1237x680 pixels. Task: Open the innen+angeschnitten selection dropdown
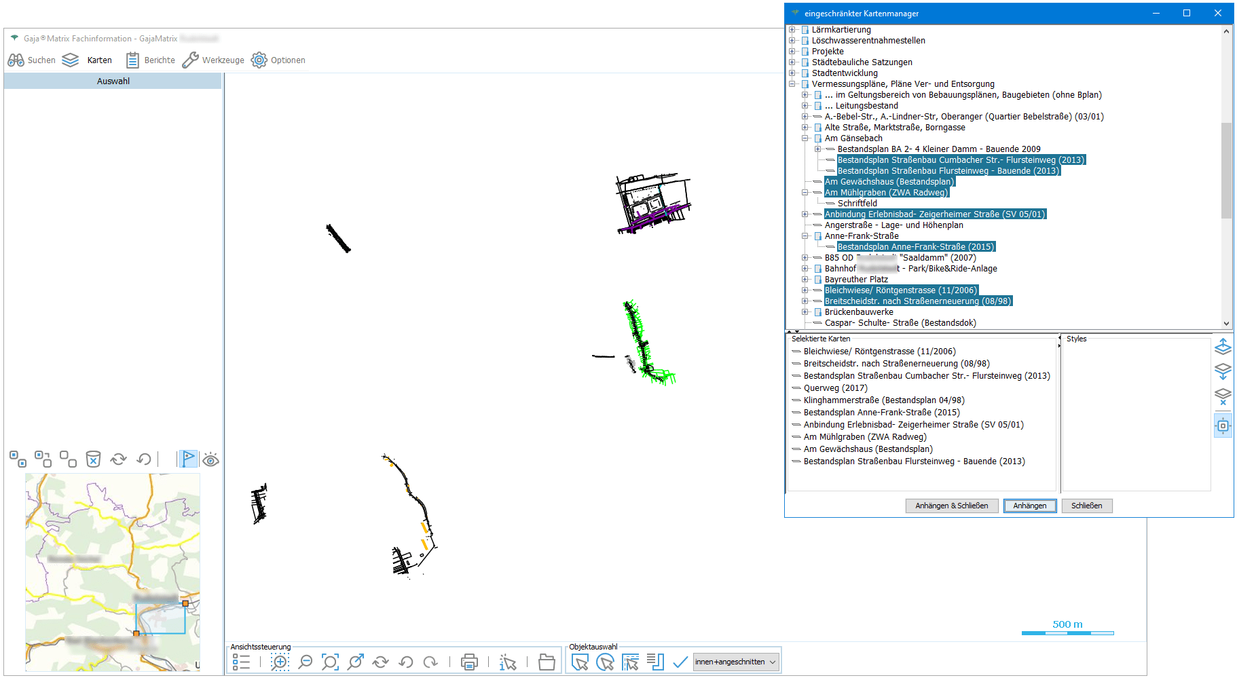(x=735, y=662)
